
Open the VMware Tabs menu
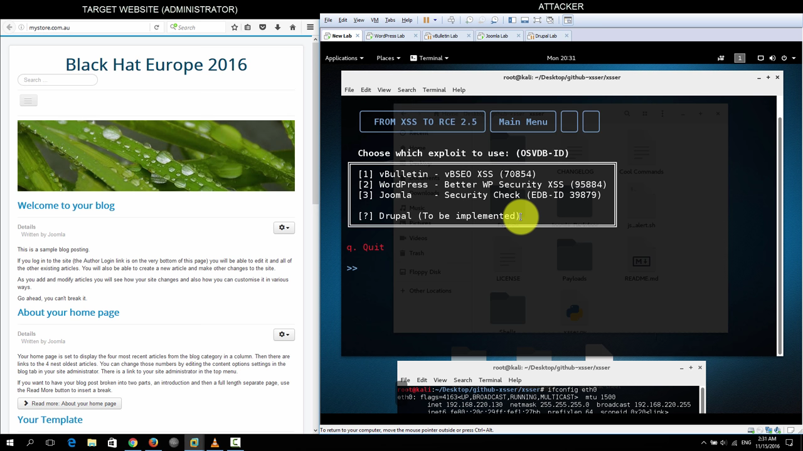coord(390,20)
